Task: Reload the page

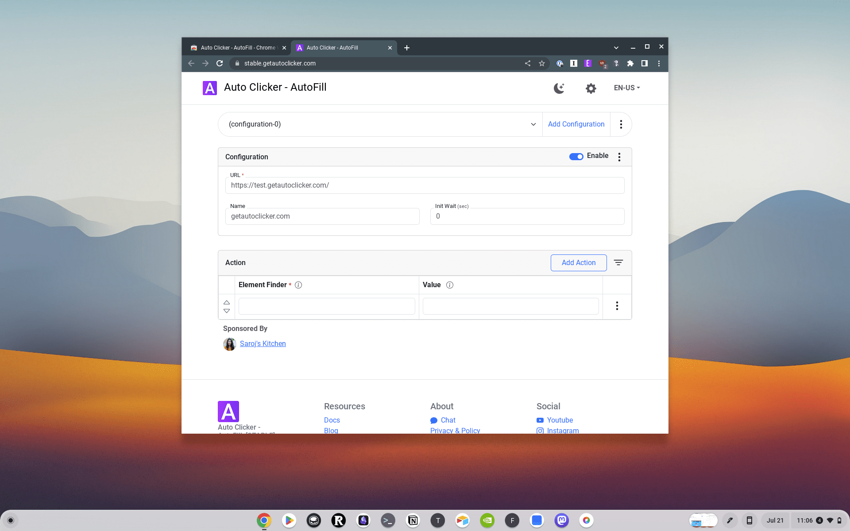Action: pos(220,63)
